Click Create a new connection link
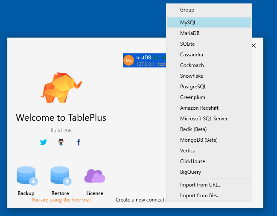The image size is (277, 216). point(141,200)
